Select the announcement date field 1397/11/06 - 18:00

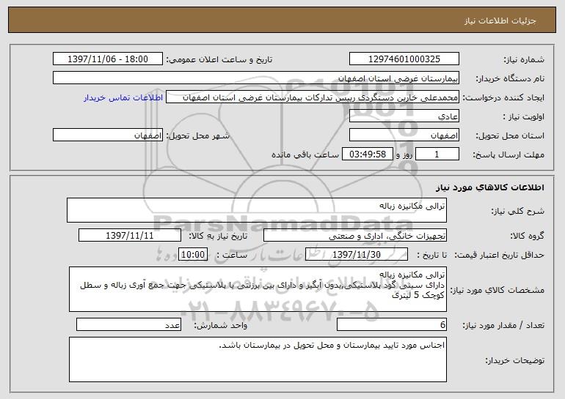pos(108,59)
